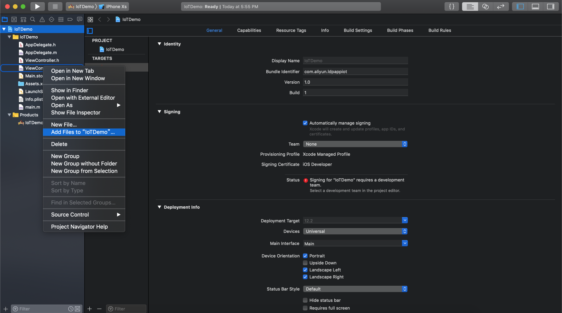
Task: Open the Devices dropdown showing Universal
Action: click(x=355, y=231)
